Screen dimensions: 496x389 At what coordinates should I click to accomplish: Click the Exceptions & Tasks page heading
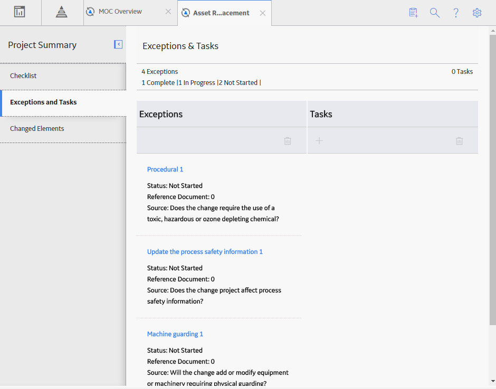point(180,46)
